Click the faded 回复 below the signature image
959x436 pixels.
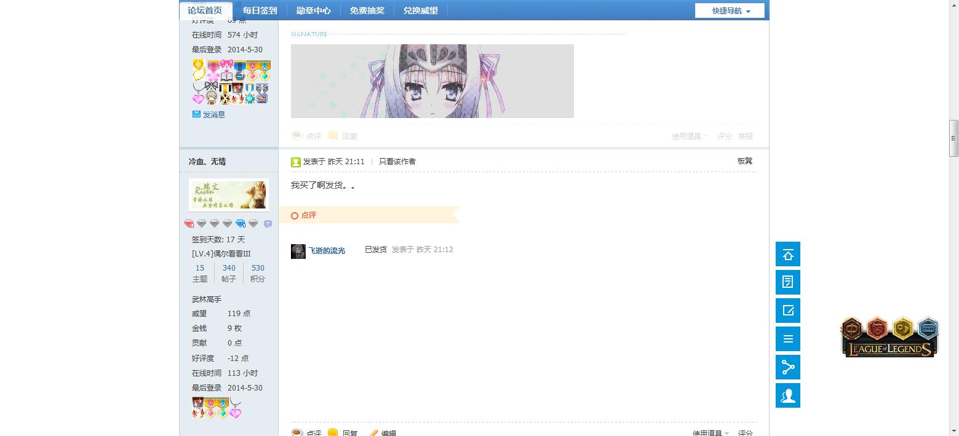[343, 137]
